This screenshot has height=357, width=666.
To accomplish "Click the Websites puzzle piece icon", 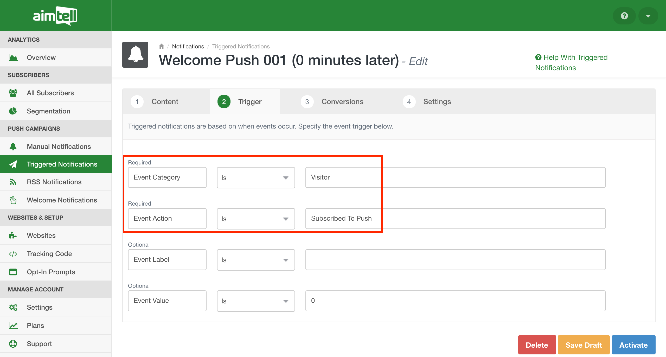I will click(13, 235).
